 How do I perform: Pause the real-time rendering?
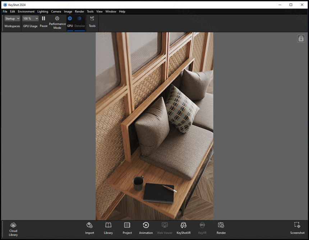coord(43,22)
